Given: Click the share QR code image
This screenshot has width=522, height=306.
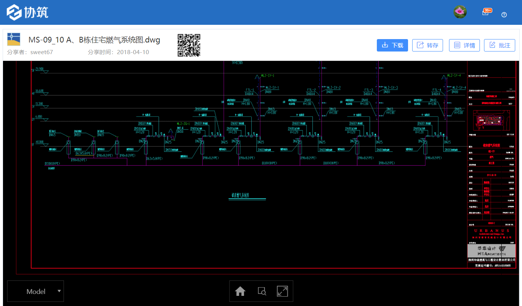Looking at the screenshot, I should pos(189,45).
